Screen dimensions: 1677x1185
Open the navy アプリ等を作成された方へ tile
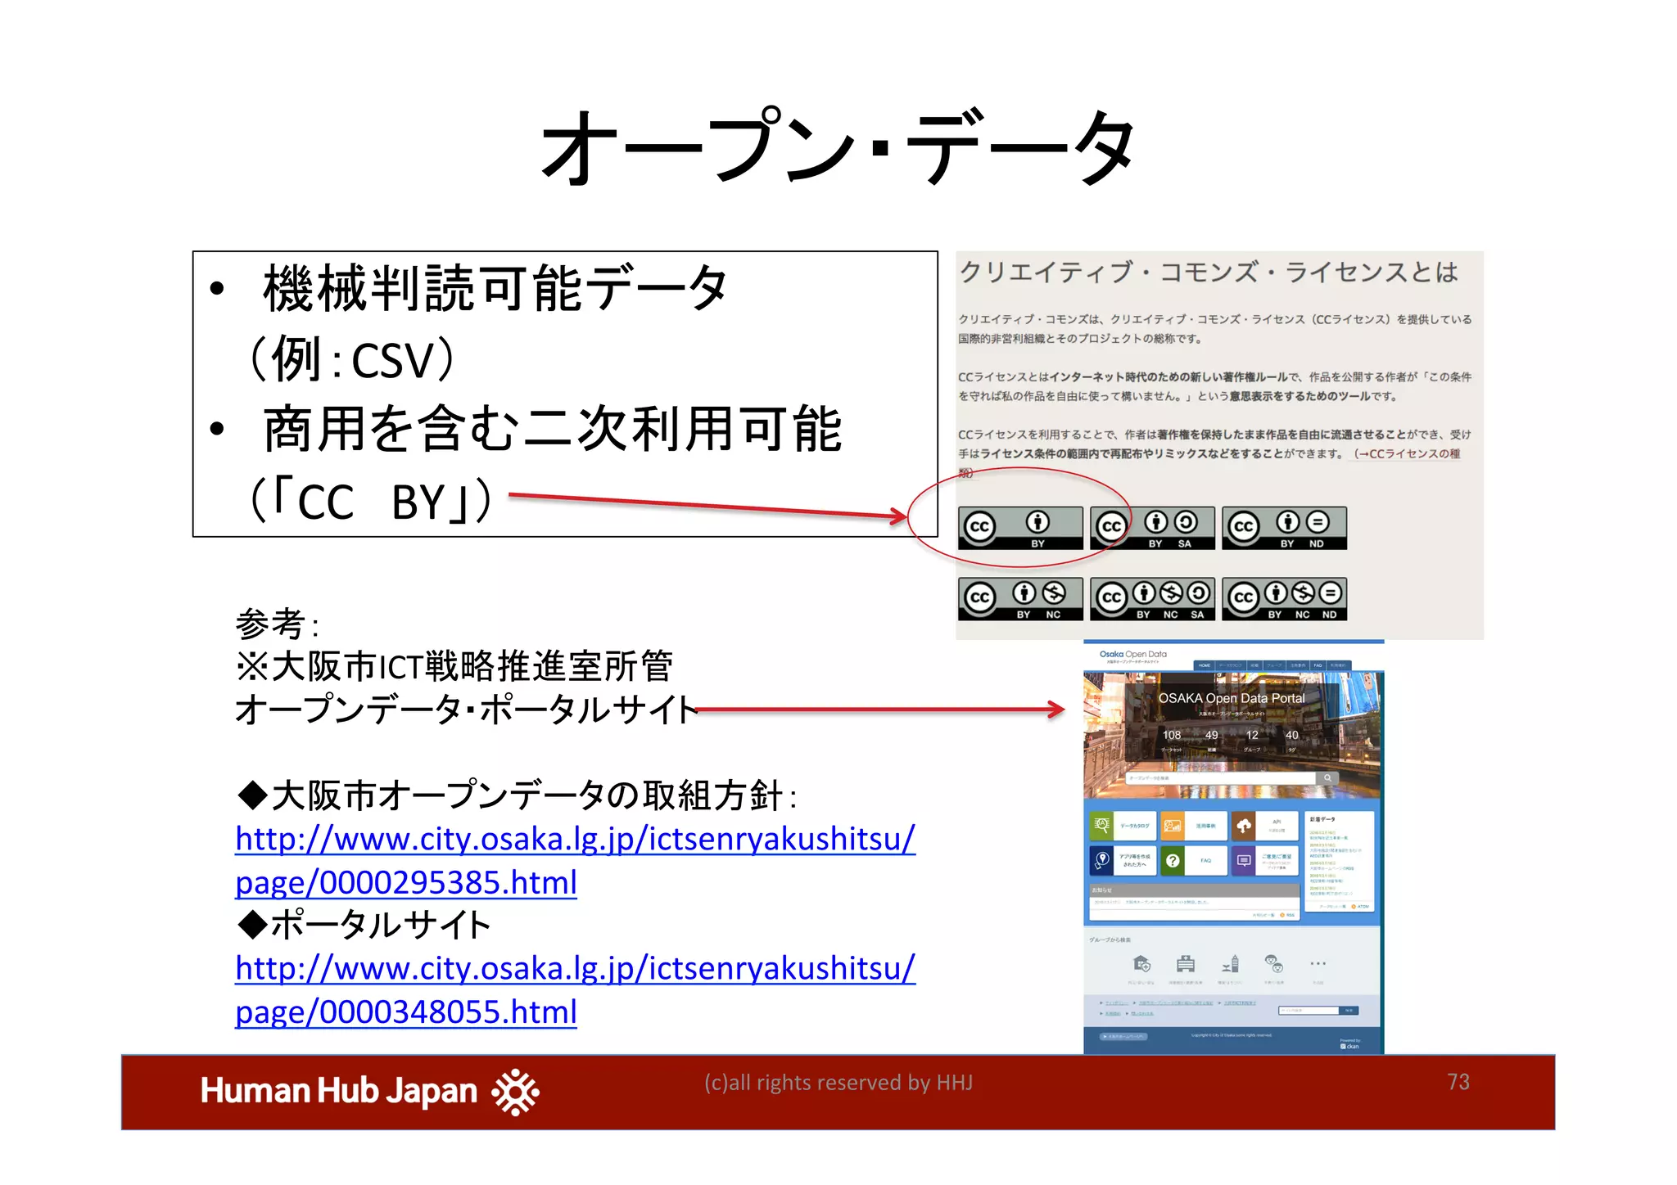(x=1123, y=861)
